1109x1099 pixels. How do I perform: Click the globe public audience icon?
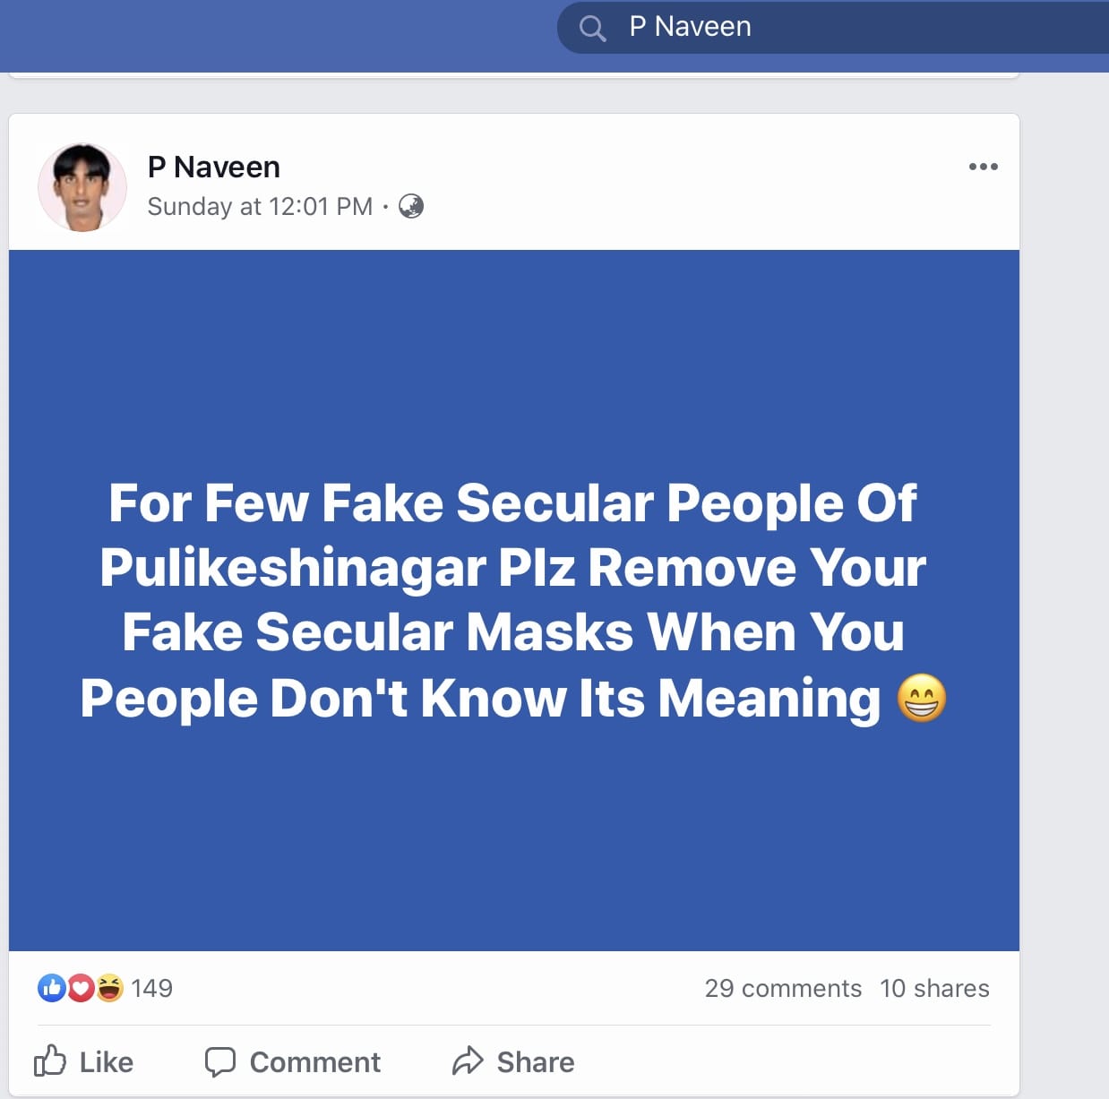coord(411,207)
